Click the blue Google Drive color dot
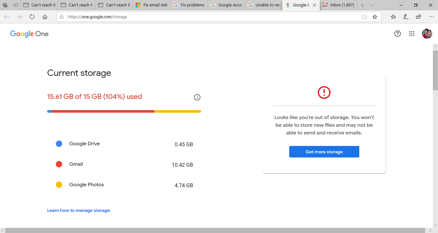The width and height of the screenshot is (438, 233). (59, 144)
